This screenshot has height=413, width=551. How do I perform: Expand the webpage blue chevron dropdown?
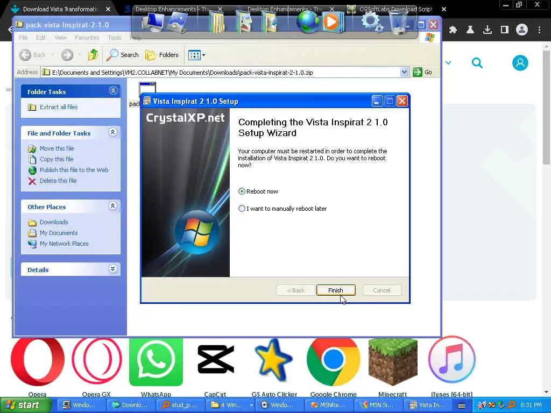tap(448, 63)
